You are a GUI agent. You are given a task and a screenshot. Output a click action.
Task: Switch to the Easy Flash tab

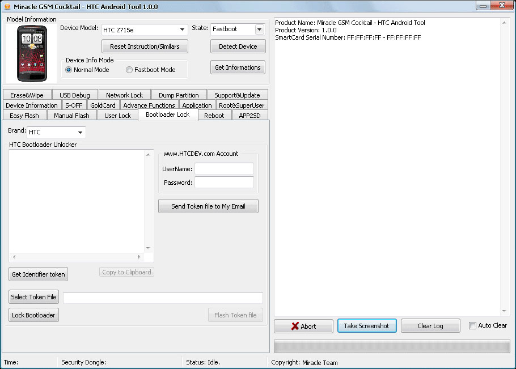coord(24,116)
